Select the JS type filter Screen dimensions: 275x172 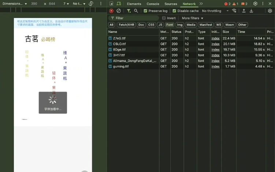(160, 25)
